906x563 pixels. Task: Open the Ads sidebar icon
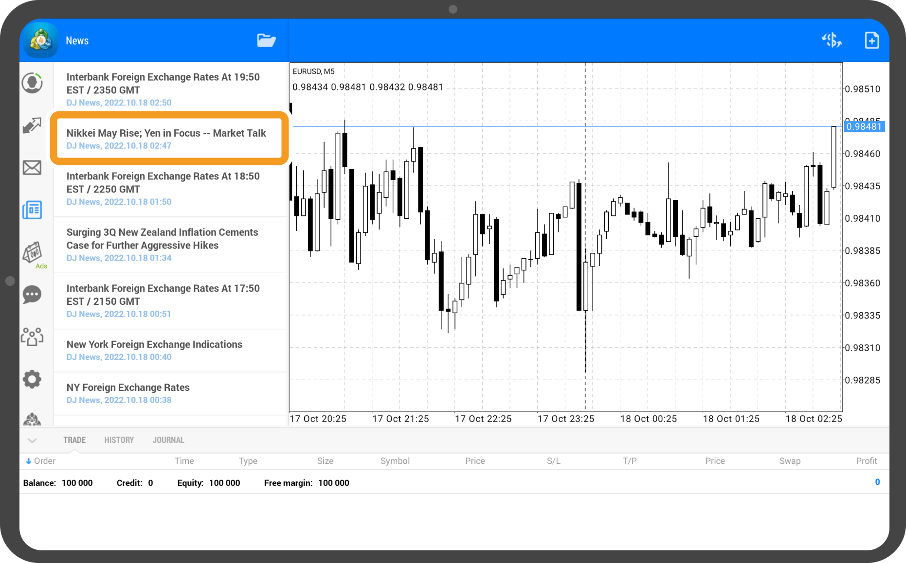33,254
